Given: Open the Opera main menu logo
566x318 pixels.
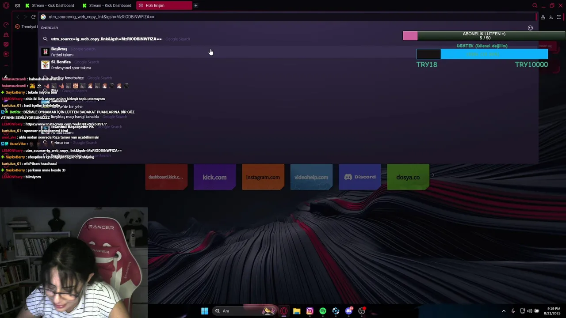Looking at the screenshot, I should pos(6,5).
